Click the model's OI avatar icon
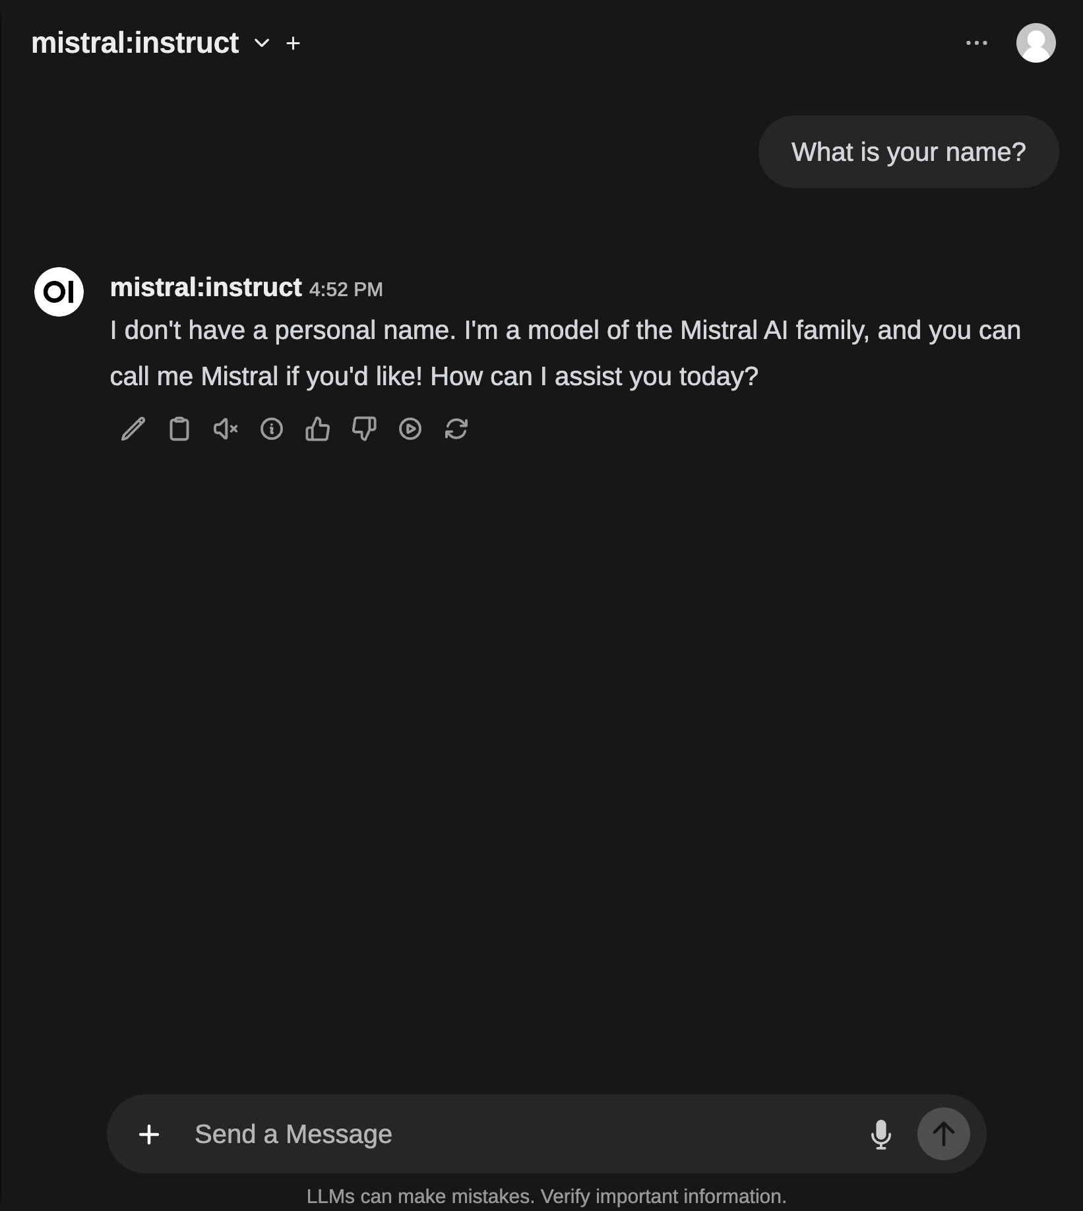The width and height of the screenshot is (1083, 1211). point(59,292)
